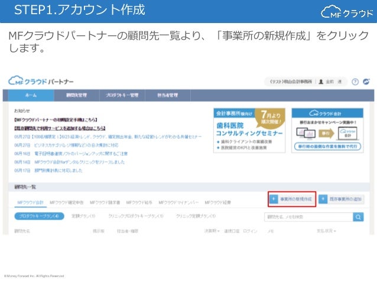
Task: Click the (テスト)税理士会計事務所 account name
Action: click(291, 82)
